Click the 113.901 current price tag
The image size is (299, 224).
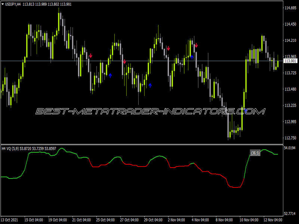pos(290,61)
